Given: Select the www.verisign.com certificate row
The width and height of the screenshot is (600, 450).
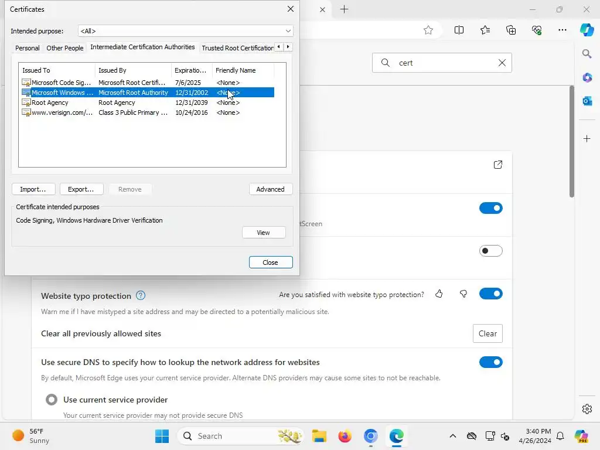Looking at the screenshot, I should 148,112.
